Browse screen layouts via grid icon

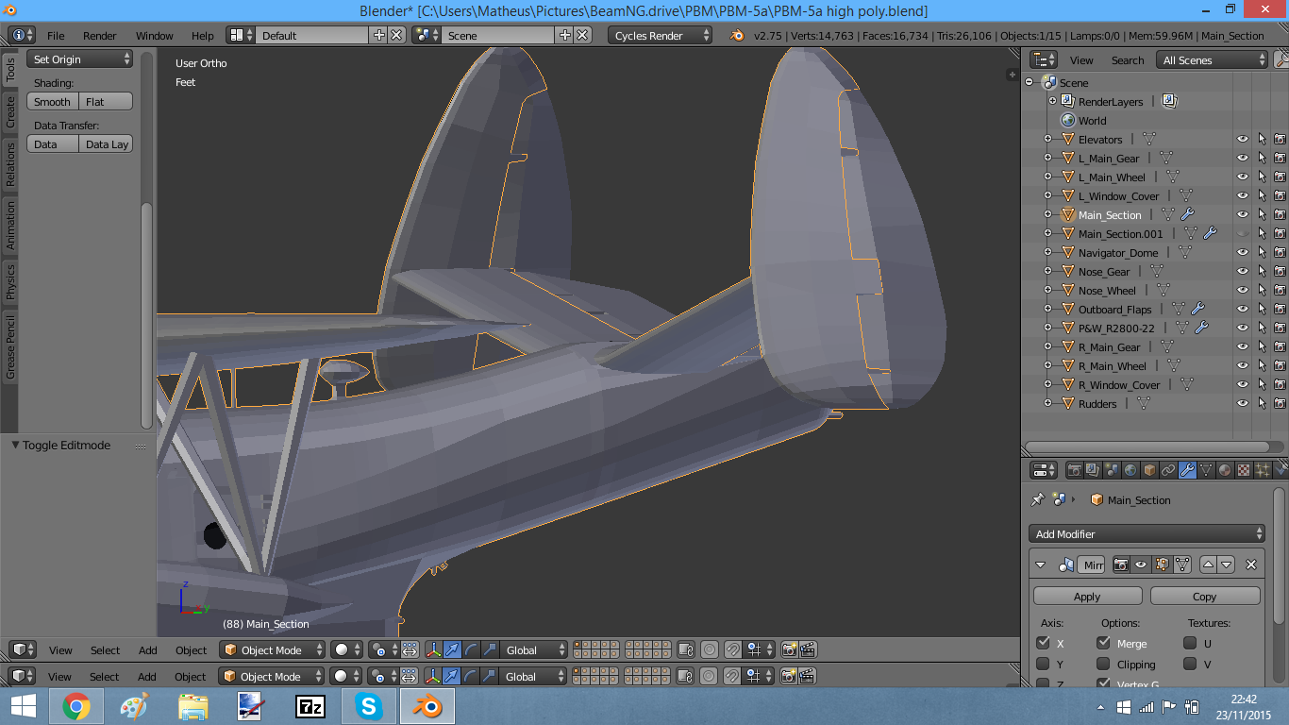click(242, 35)
